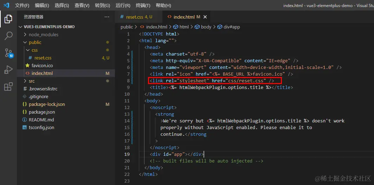Open Source Control with 10 changes
This screenshot has height=185, width=374.
[8, 53]
